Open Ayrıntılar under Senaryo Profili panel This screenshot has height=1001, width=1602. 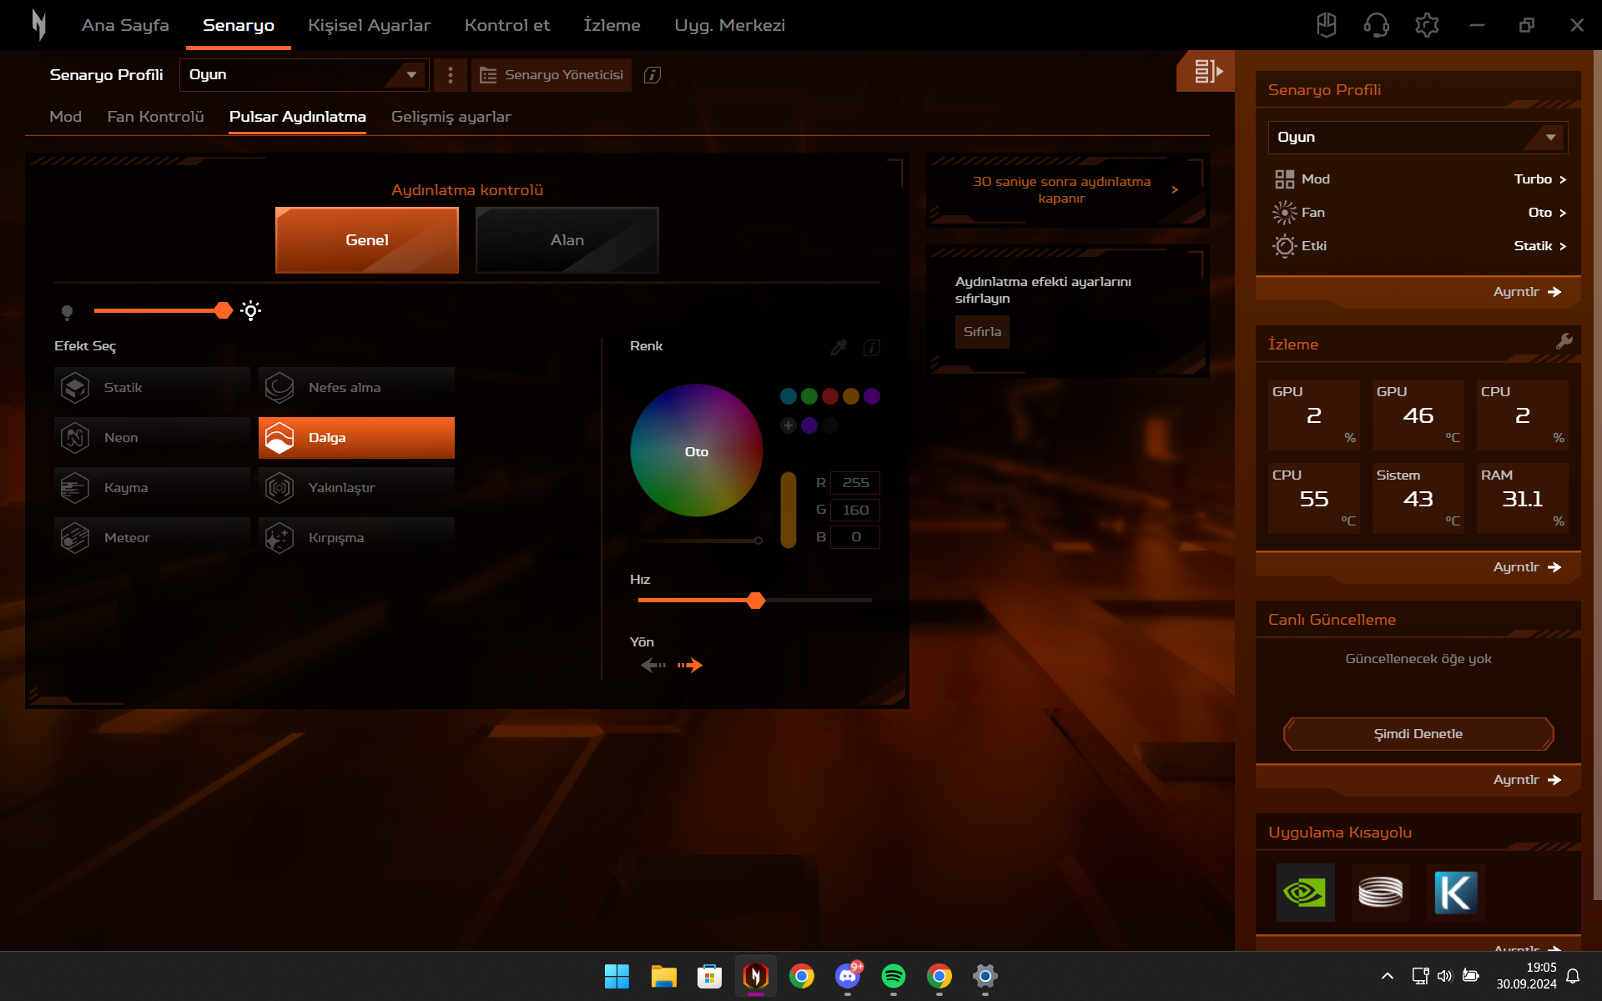click(x=1526, y=292)
